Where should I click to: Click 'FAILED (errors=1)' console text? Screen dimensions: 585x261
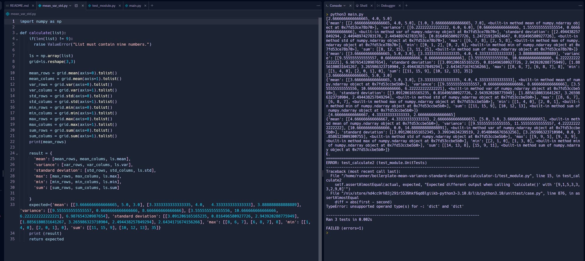click(345, 228)
